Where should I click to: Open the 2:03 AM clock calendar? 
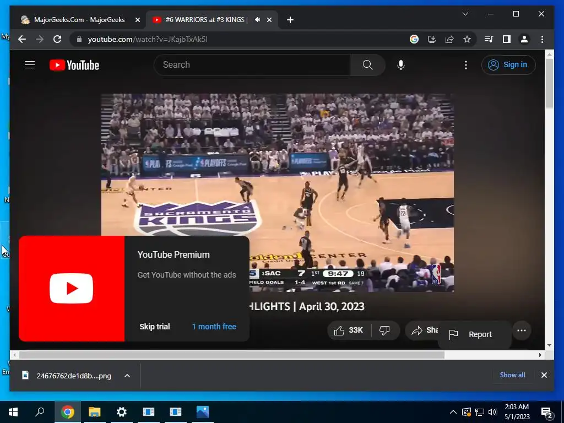point(517,412)
